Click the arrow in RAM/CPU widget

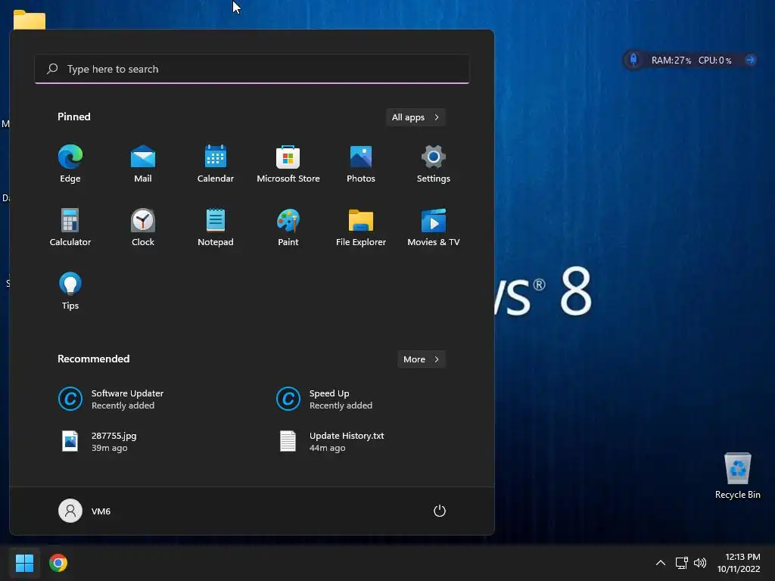(x=750, y=61)
